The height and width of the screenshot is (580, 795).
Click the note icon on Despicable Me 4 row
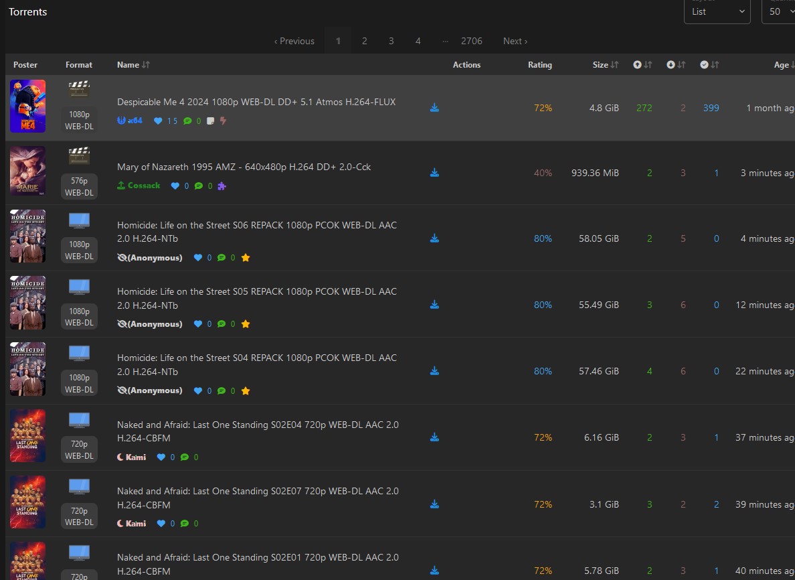click(210, 121)
